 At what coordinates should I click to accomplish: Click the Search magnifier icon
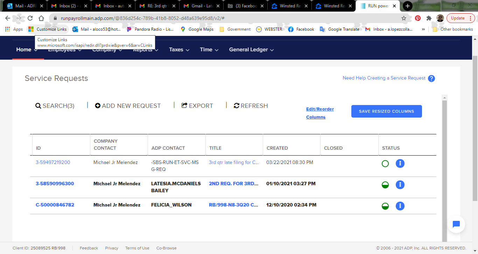[x=38, y=106]
